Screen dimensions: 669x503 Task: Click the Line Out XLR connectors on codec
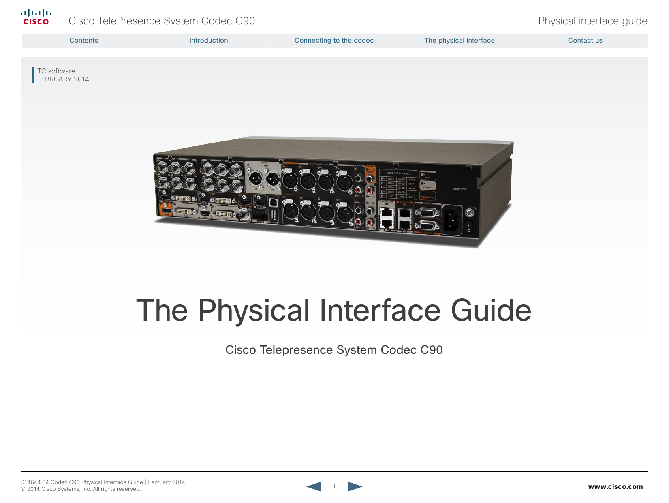(264, 178)
